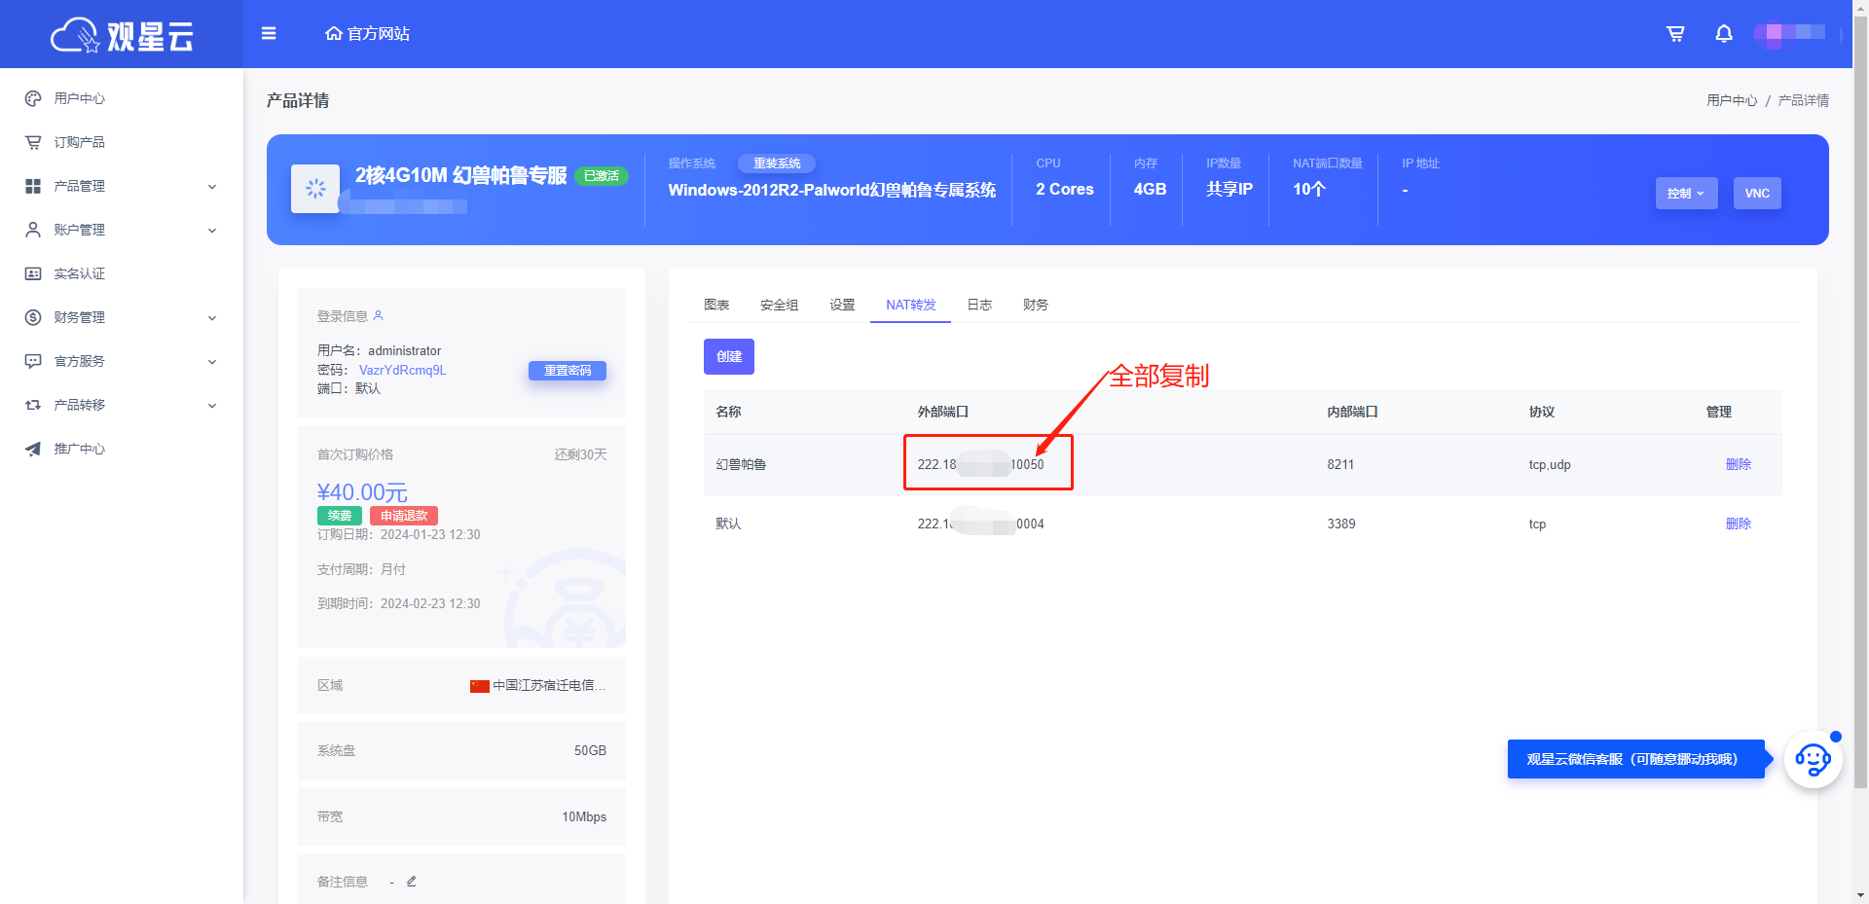The height and width of the screenshot is (904, 1869).
Task: Expand the 账户管理 chevron
Action: pos(212,231)
